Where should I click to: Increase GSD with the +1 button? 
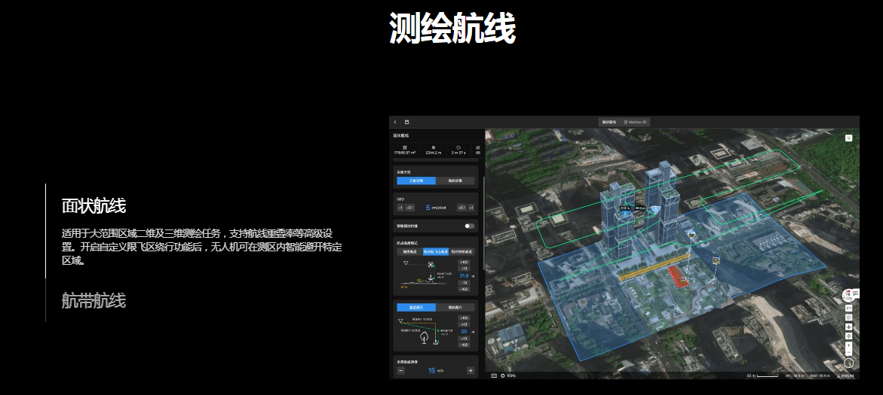(x=471, y=208)
